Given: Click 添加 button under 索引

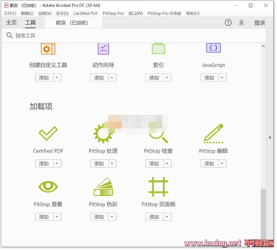Looking at the screenshot, I should 155,77.
